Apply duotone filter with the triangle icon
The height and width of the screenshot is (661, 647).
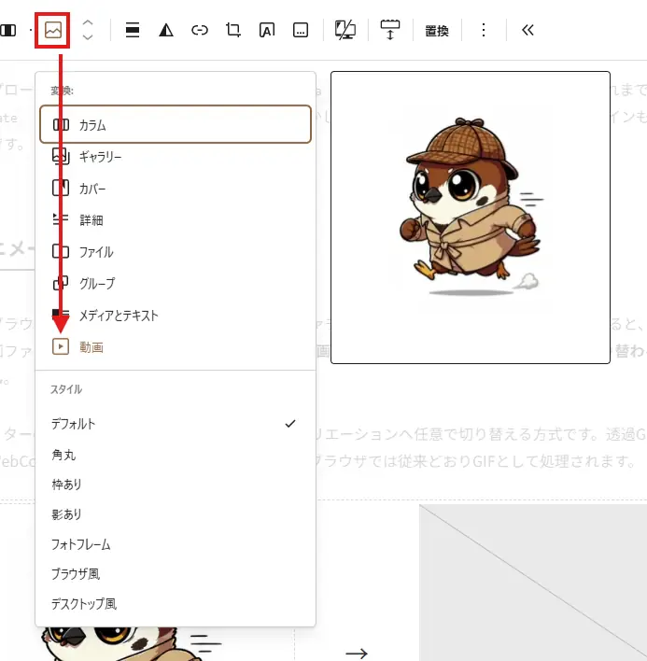tap(166, 30)
